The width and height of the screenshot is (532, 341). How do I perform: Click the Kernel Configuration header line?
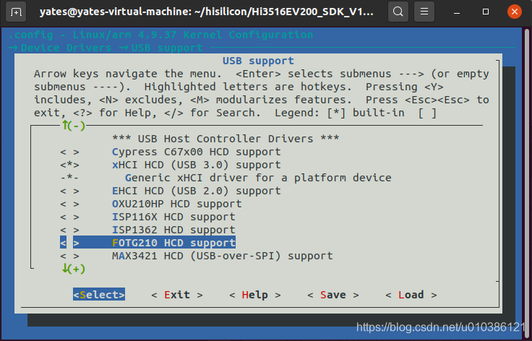(160, 35)
